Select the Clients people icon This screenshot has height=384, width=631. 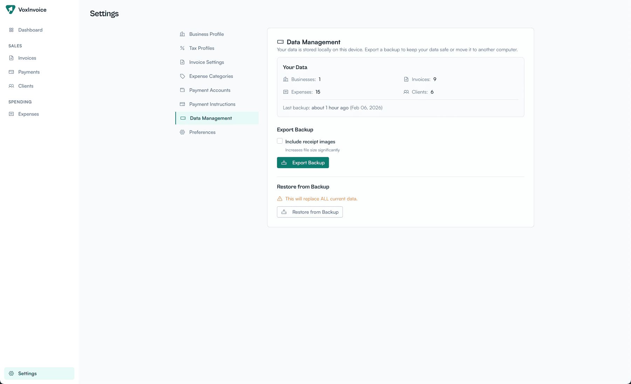click(12, 86)
